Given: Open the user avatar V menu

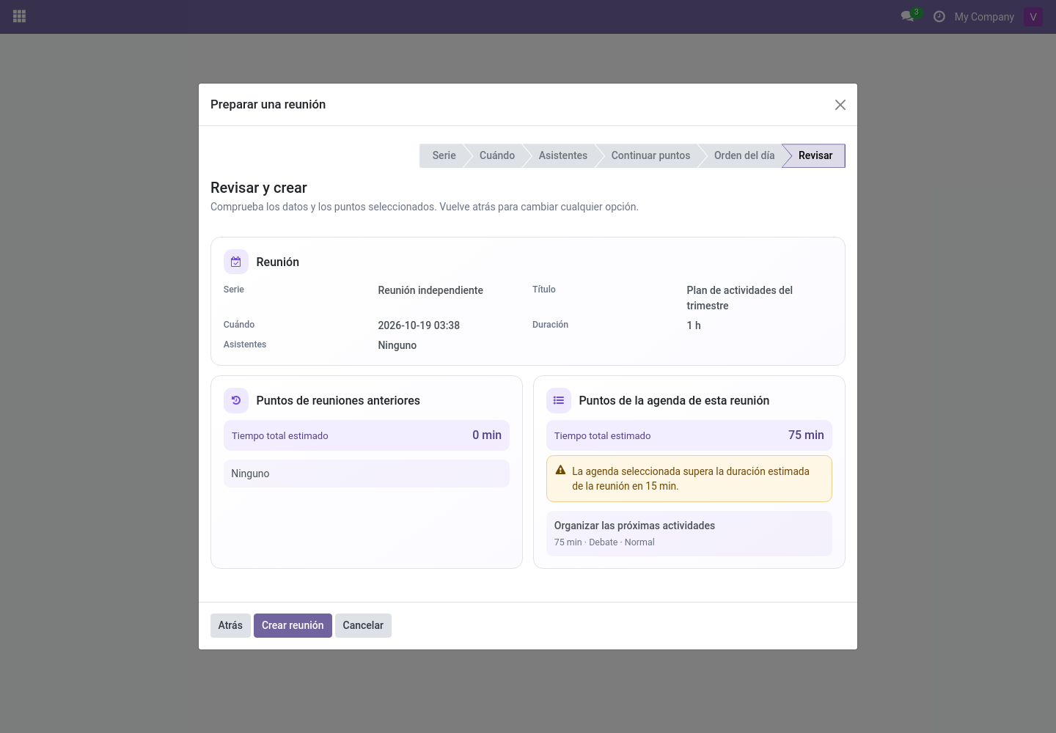Looking at the screenshot, I should coord(1033,17).
